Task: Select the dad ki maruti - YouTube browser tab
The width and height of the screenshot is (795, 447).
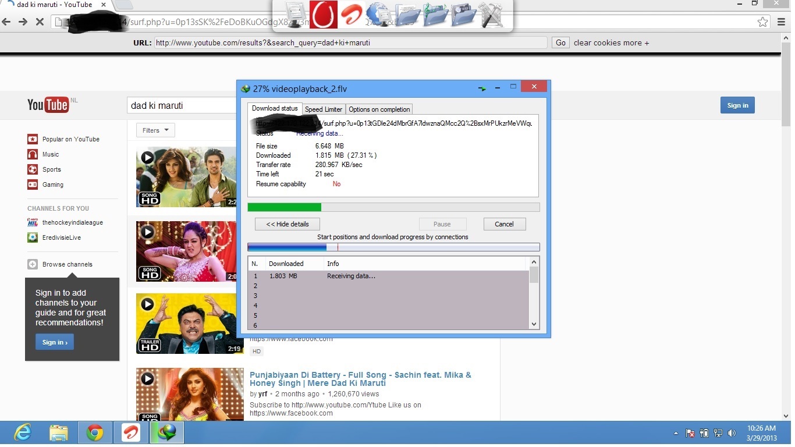Action: 55,5
